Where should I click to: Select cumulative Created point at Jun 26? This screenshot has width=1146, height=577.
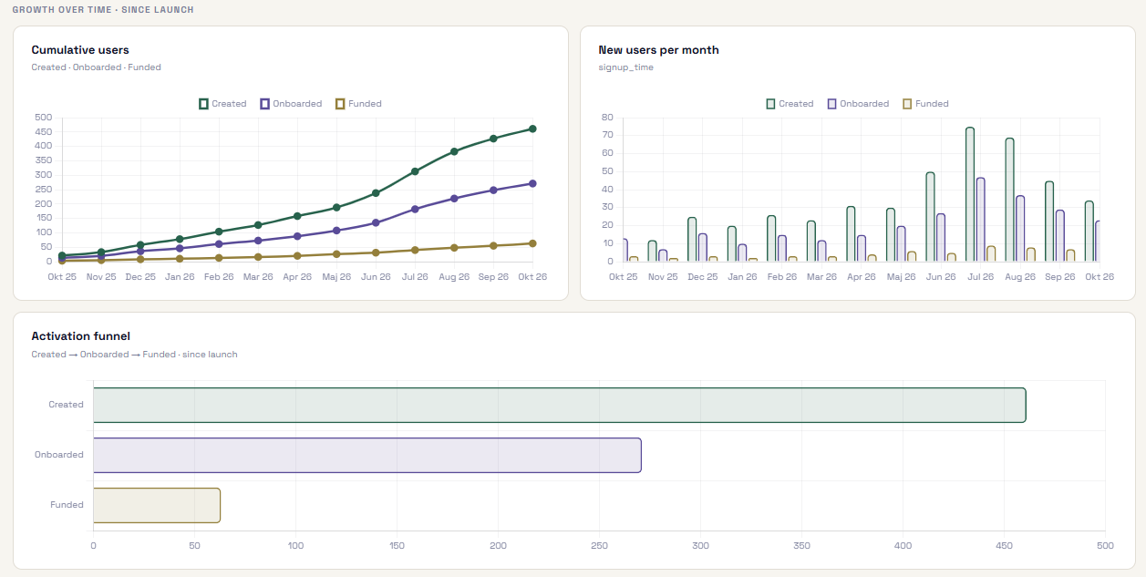pyautogui.click(x=376, y=193)
